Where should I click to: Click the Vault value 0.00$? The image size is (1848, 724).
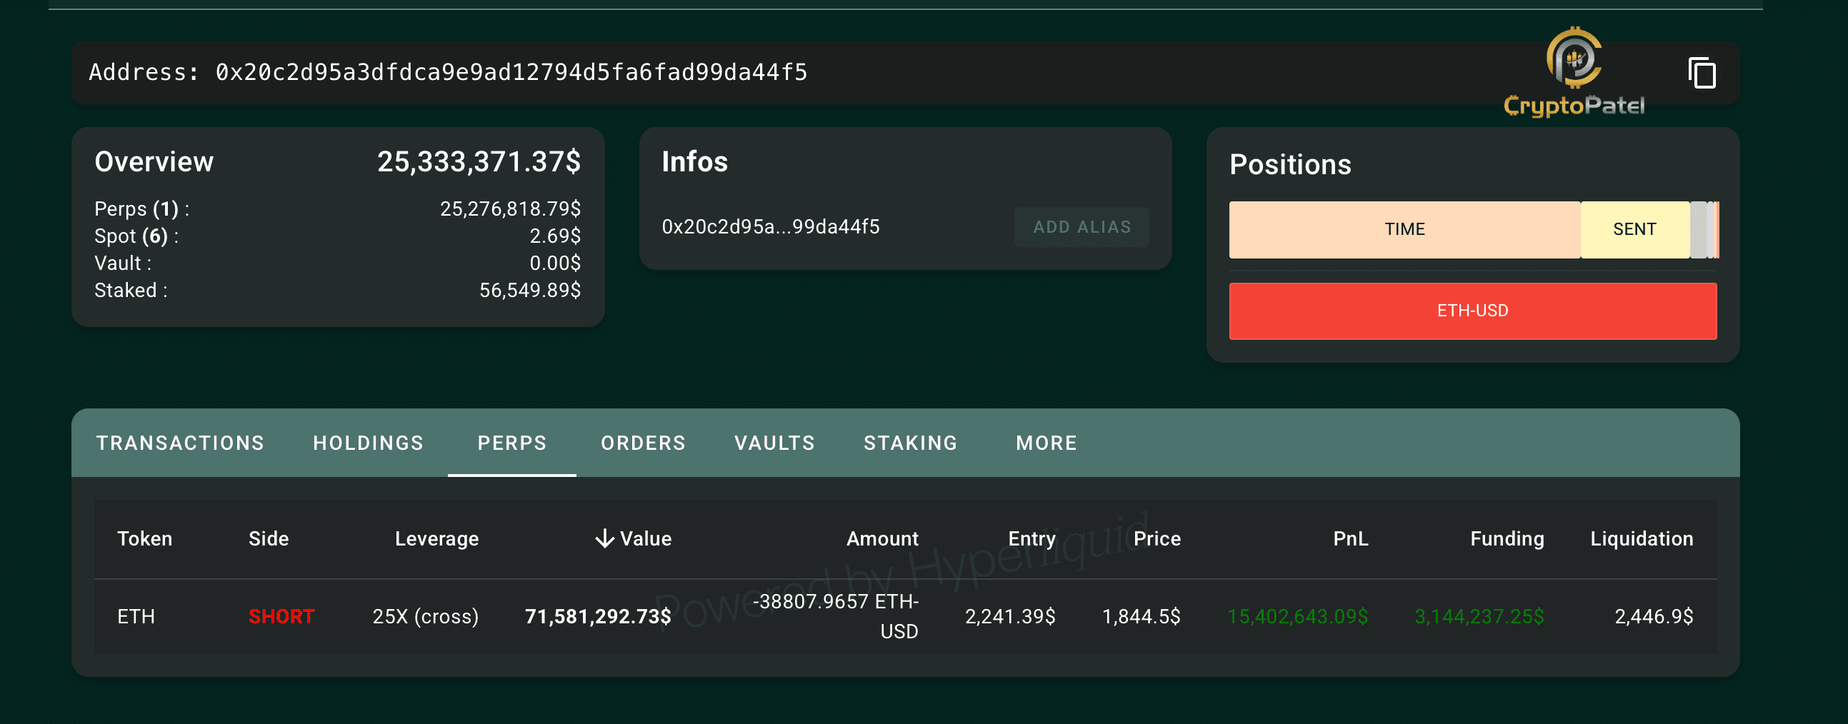coord(554,263)
